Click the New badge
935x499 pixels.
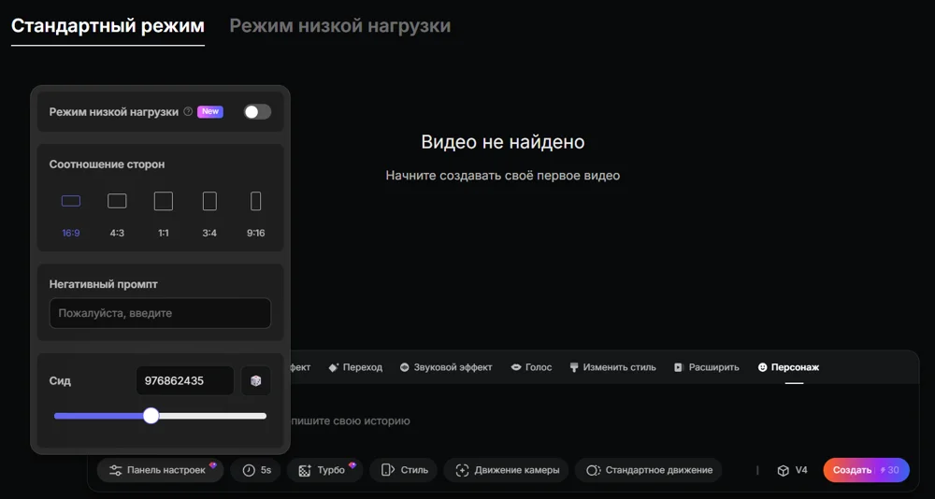pos(209,111)
